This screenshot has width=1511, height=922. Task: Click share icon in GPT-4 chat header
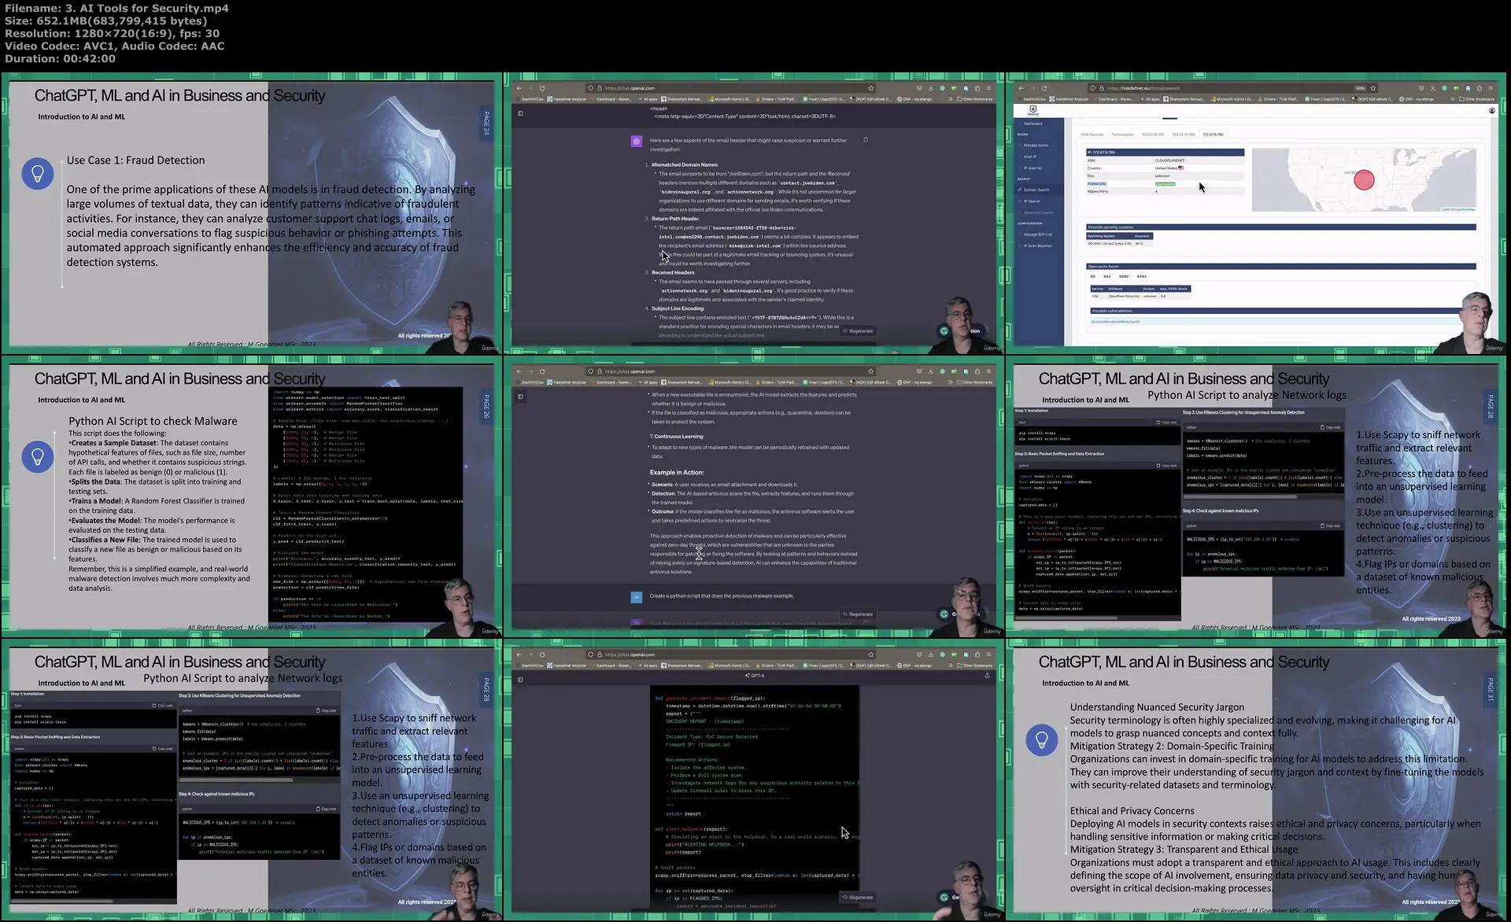coord(987,675)
